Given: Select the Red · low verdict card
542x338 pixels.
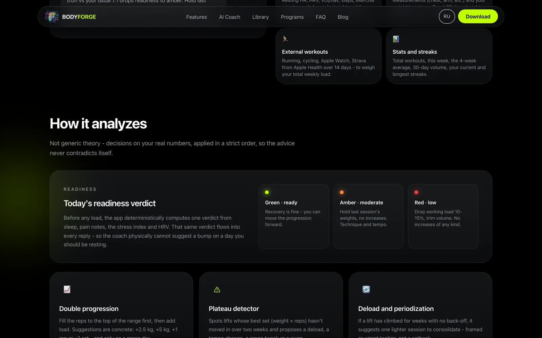Looking at the screenshot, I should pyautogui.click(x=443, y=216).
